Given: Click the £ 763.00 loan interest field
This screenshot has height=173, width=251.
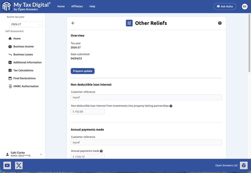Looking at the screenshot, I should pos(88,112).
